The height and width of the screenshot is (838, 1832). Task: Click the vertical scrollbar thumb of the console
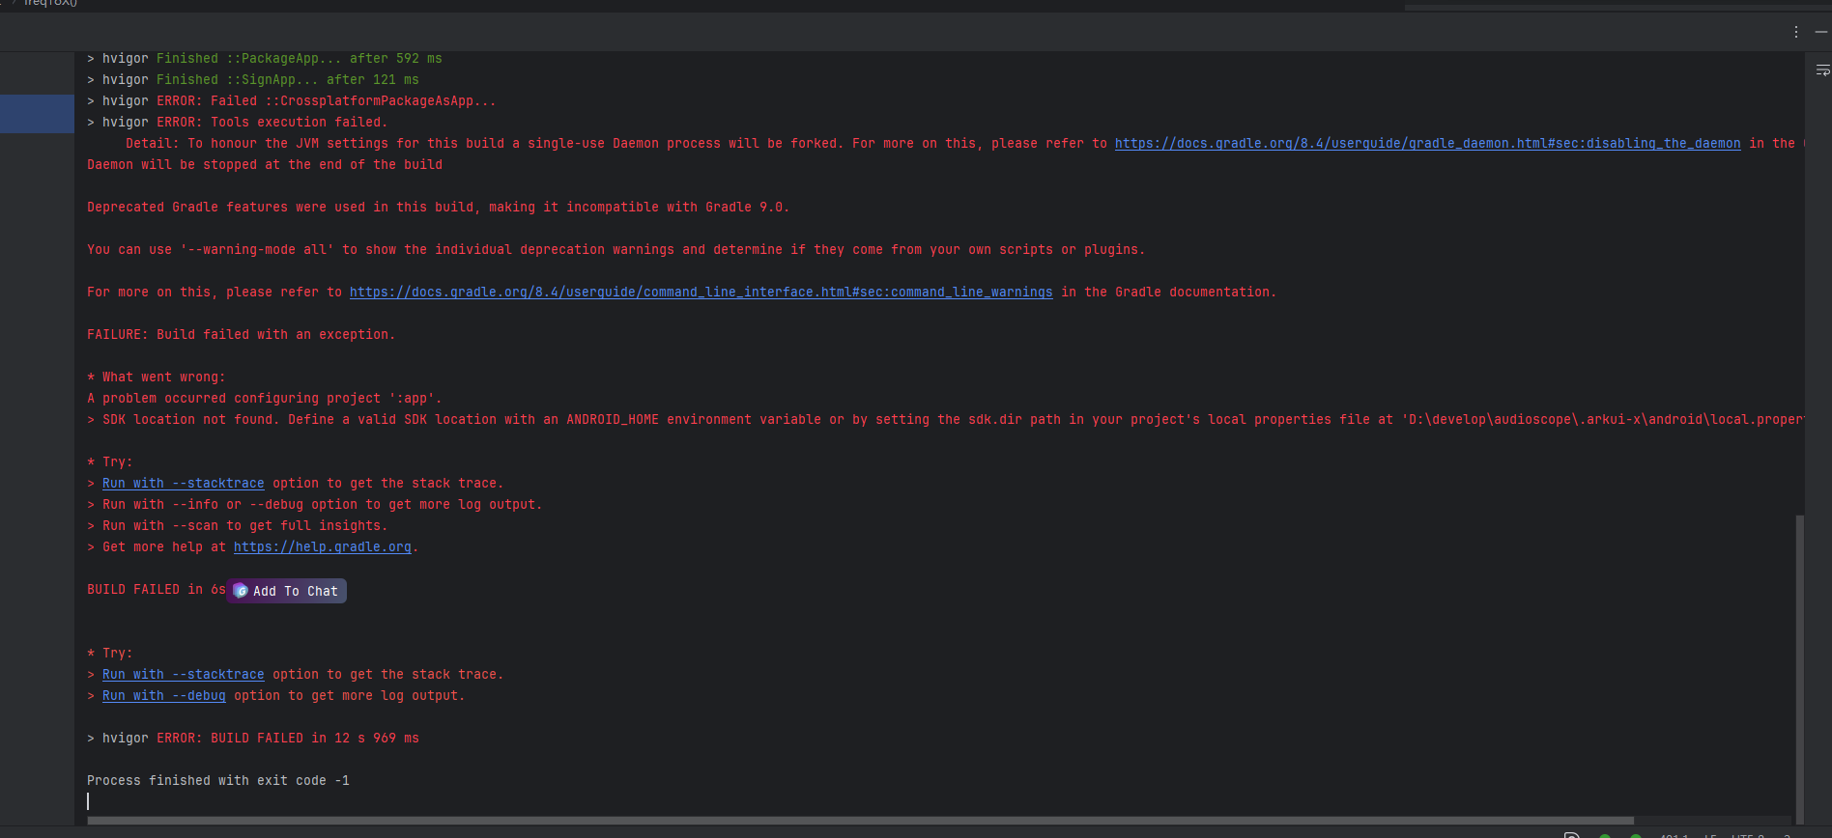coord(1799,666)
